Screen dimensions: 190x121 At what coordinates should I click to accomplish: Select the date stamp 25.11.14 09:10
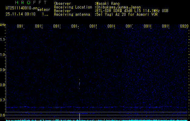coord(21,14)
